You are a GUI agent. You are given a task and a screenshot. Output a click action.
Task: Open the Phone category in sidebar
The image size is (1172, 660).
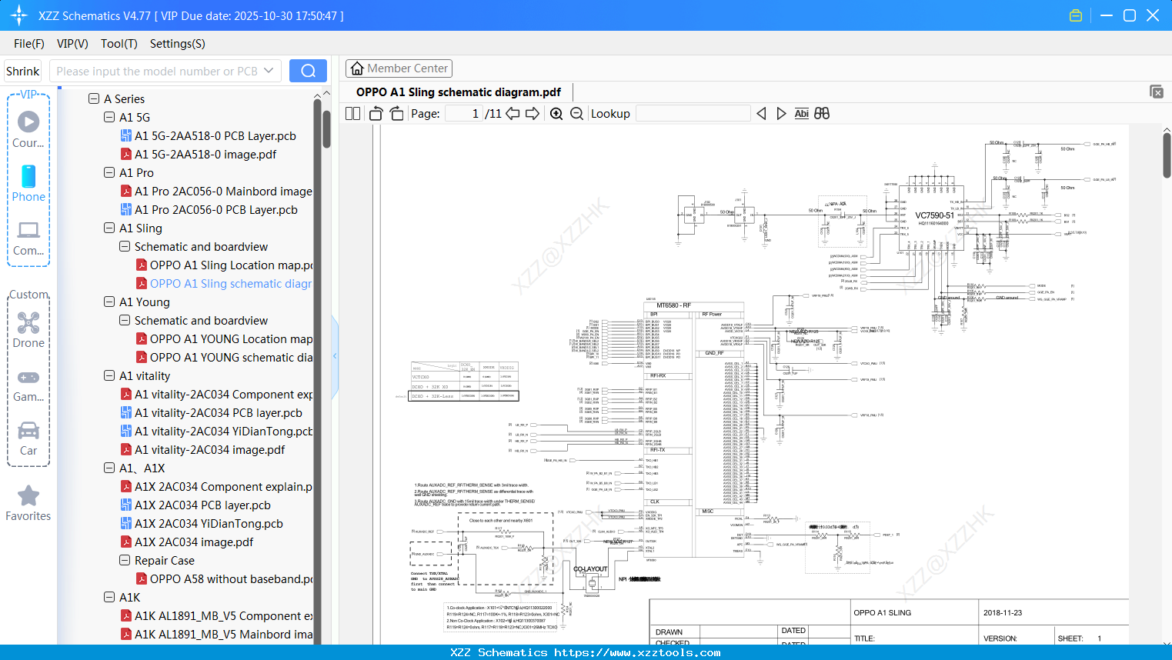28,183
